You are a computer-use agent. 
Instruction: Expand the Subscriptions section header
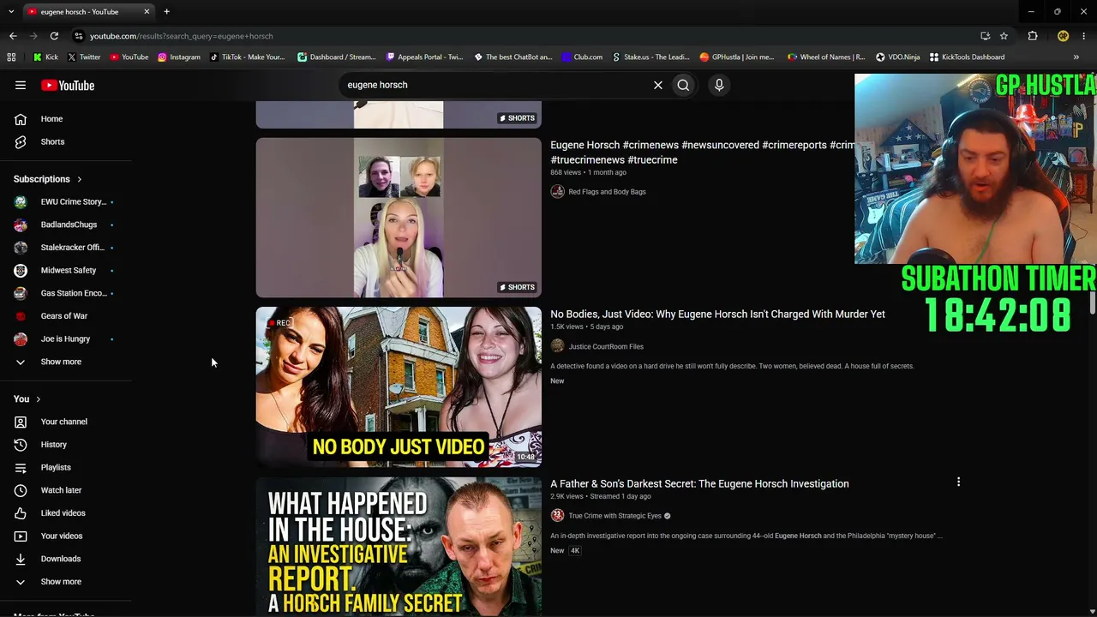(x=48, y=179)
